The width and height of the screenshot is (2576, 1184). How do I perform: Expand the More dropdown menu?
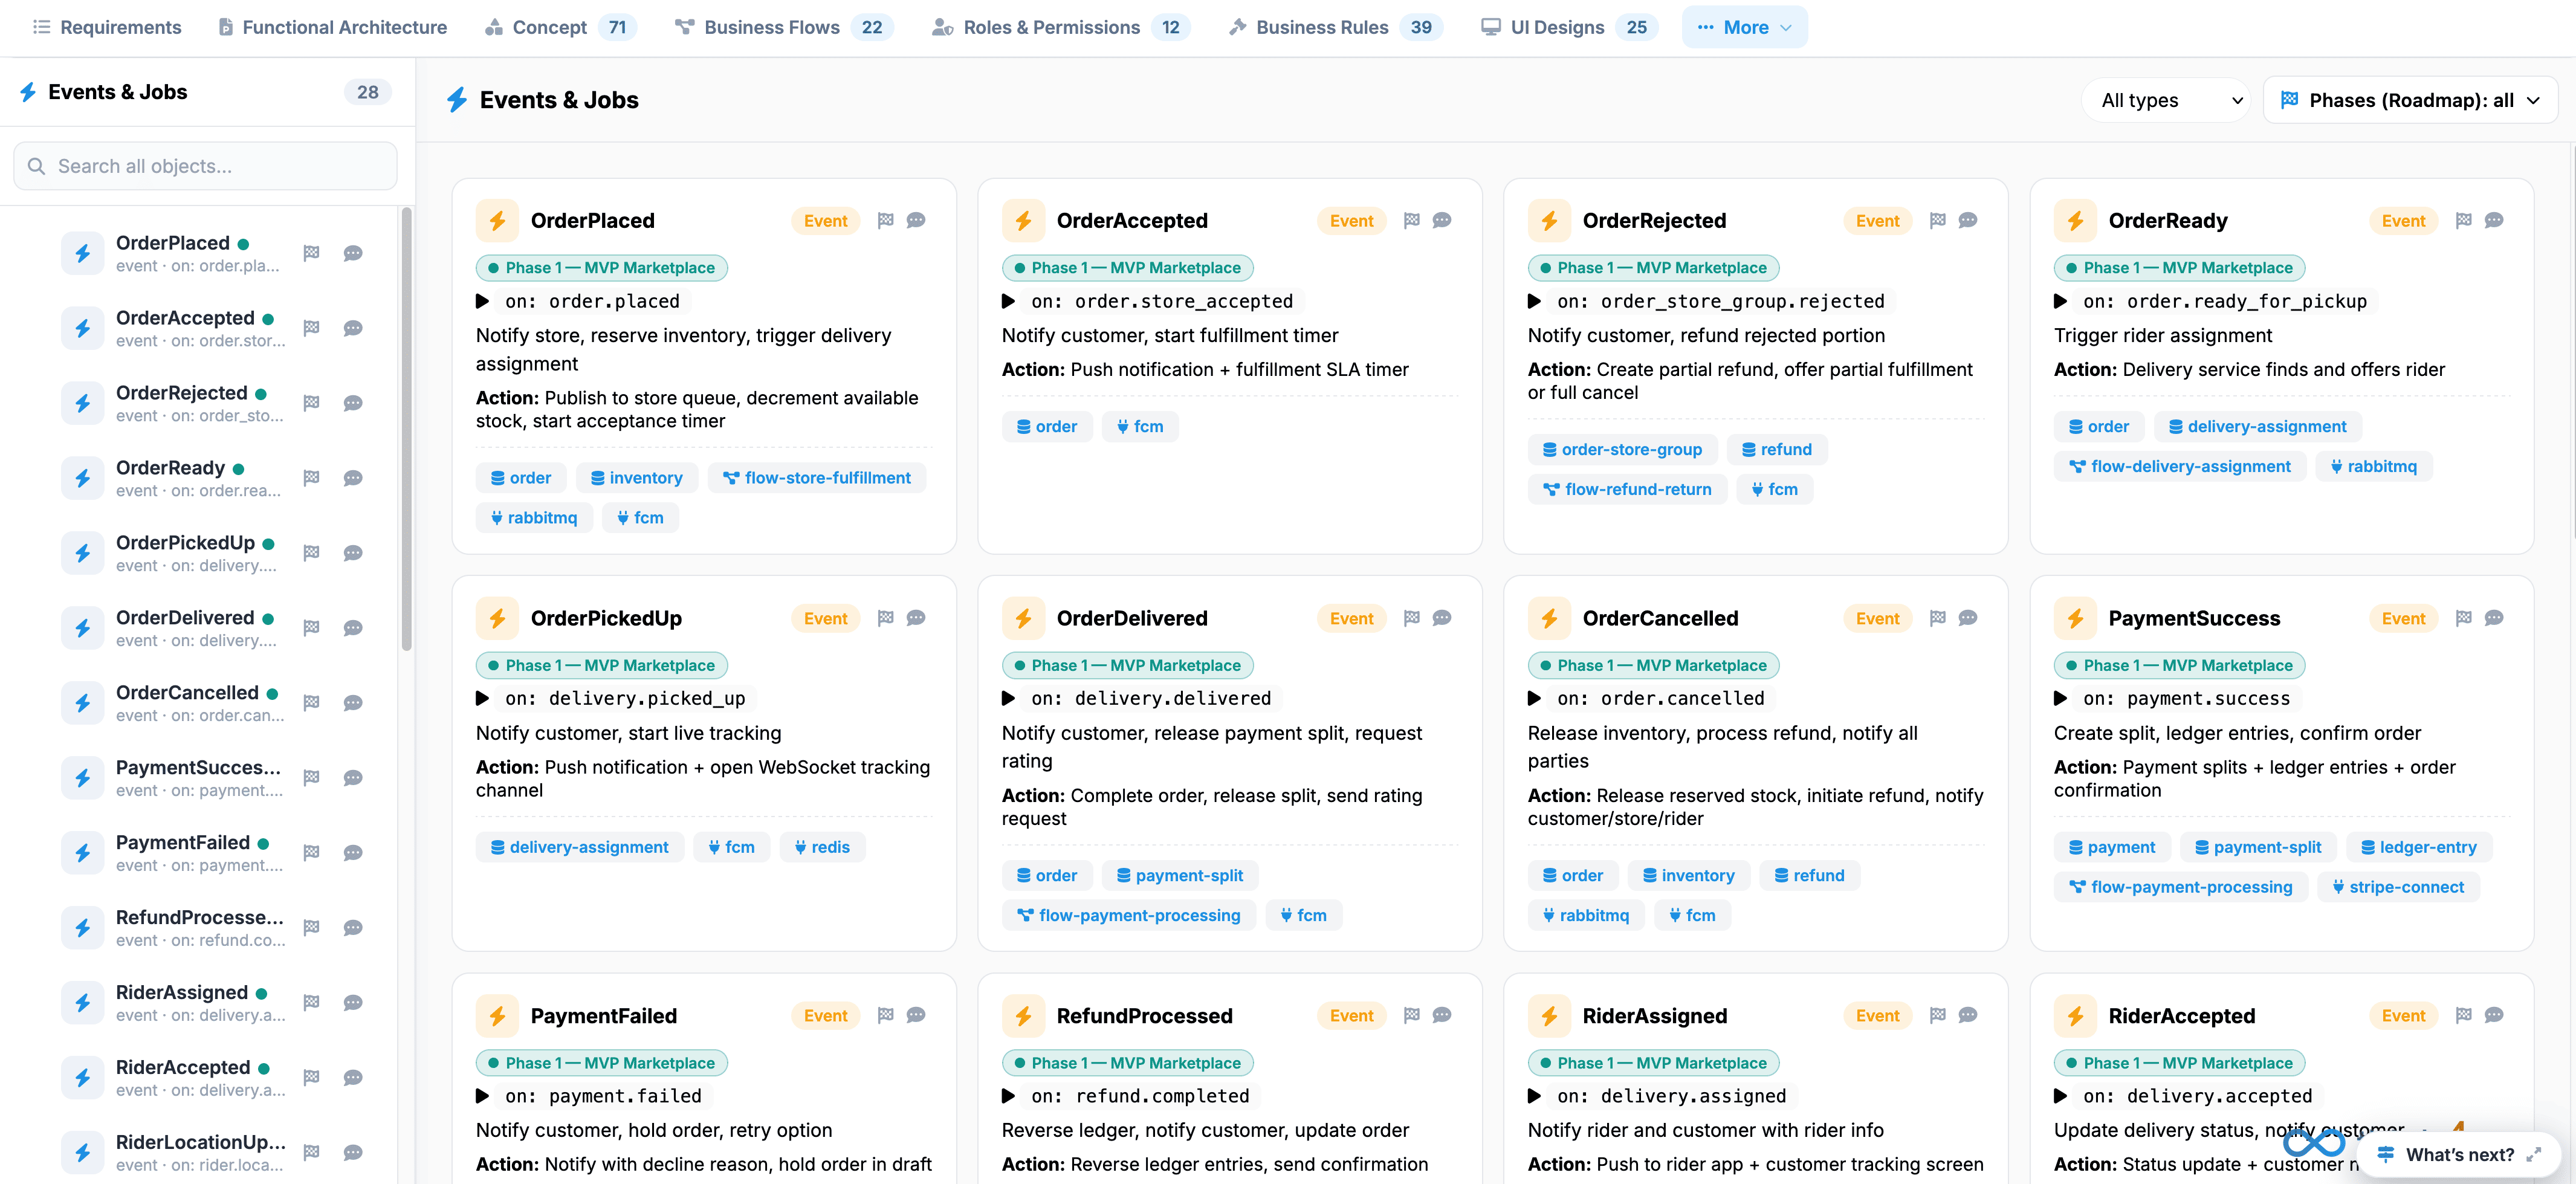(x=1744, y=27)
